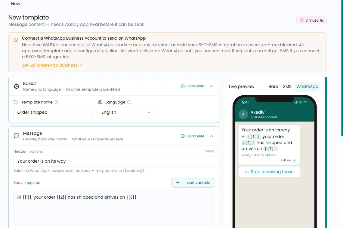The width and height of the screenshot is (343, 228).
Task: Select the WhatsApp preview tab
Action: (307, 86)
